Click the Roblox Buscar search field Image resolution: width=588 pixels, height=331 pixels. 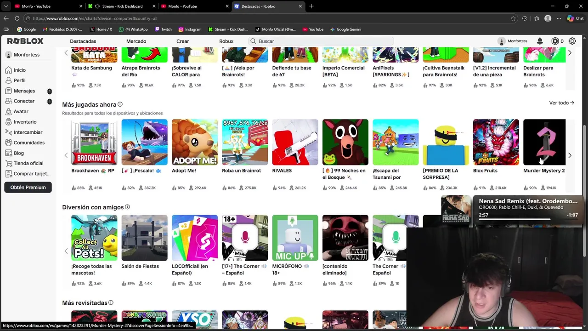(x=322, y=41)
